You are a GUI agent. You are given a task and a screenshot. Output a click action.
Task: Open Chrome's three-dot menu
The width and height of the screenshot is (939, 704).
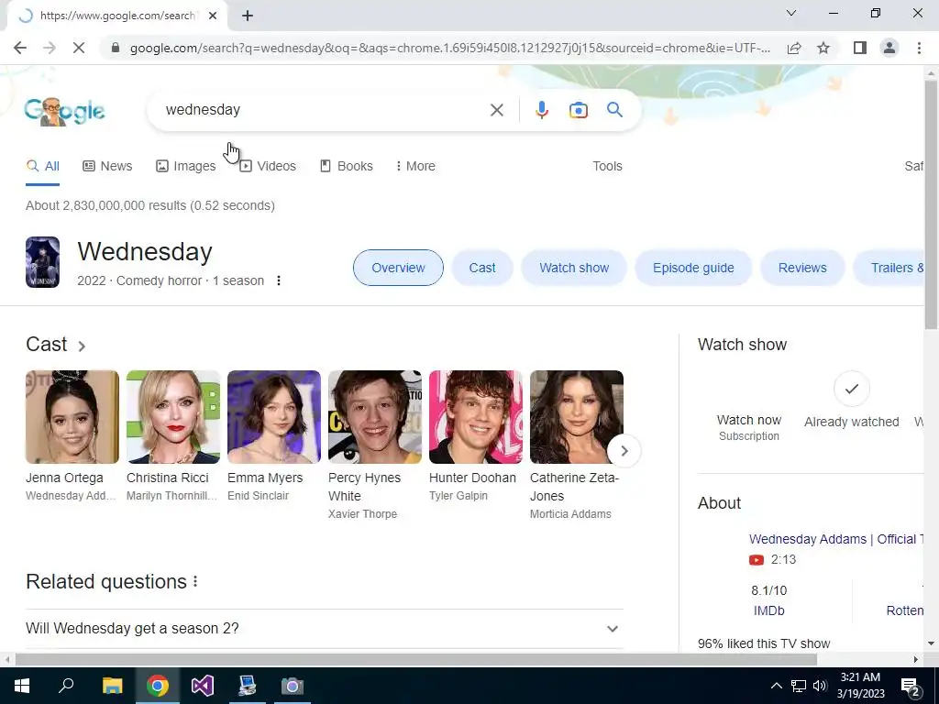(x=919, y=48)
